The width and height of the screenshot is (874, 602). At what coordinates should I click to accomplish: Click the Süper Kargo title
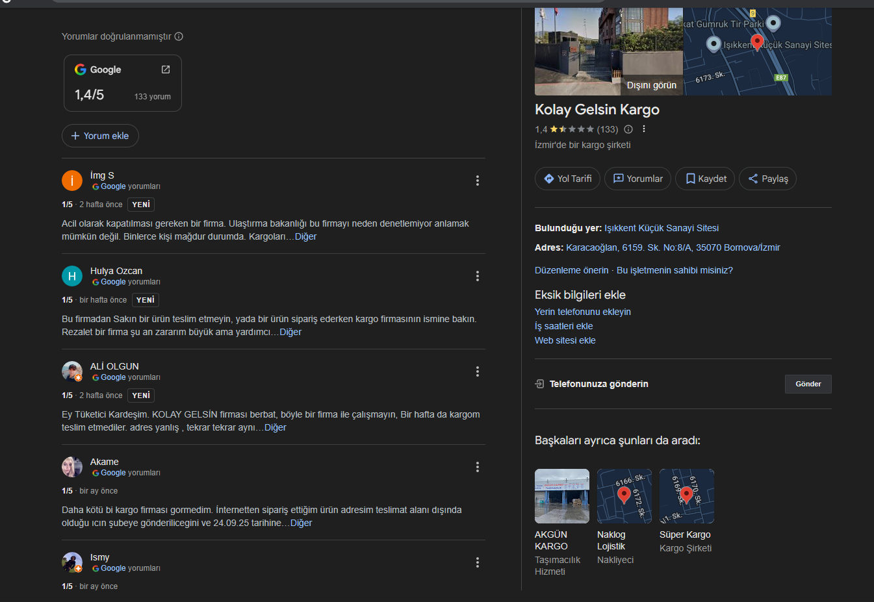click(685, 534)
